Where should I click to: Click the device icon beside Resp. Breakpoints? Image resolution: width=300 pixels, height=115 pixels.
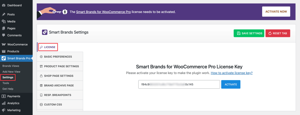pos(41,95)
